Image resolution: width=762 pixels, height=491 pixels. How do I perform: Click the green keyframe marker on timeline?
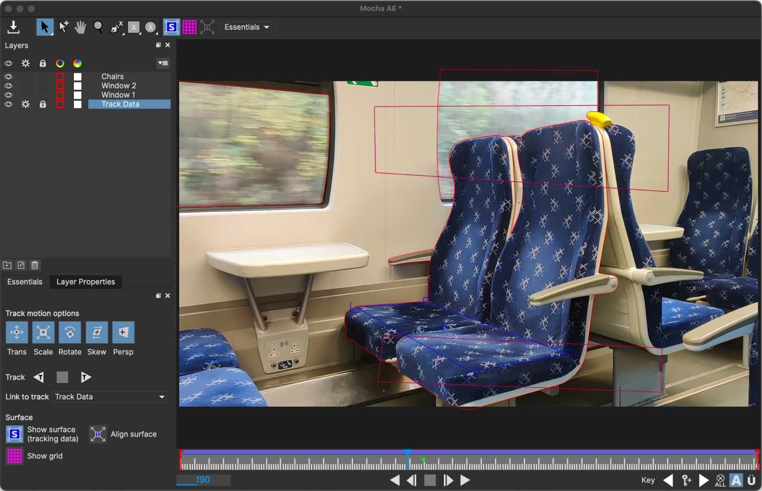(423, 460)
